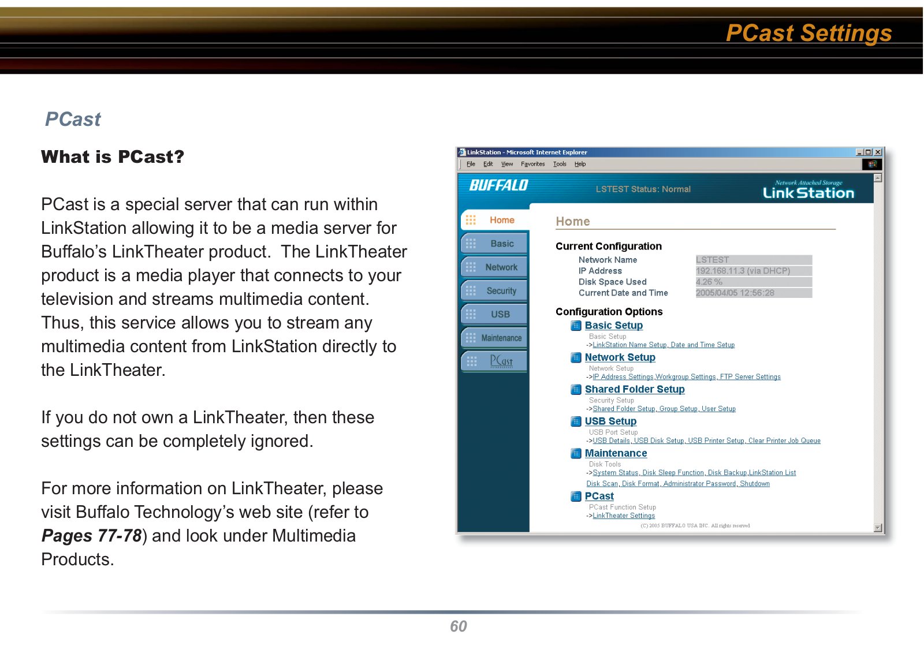924x653 pixels.
Task: Click the Maintenance heading link
Action: (616, 453)
